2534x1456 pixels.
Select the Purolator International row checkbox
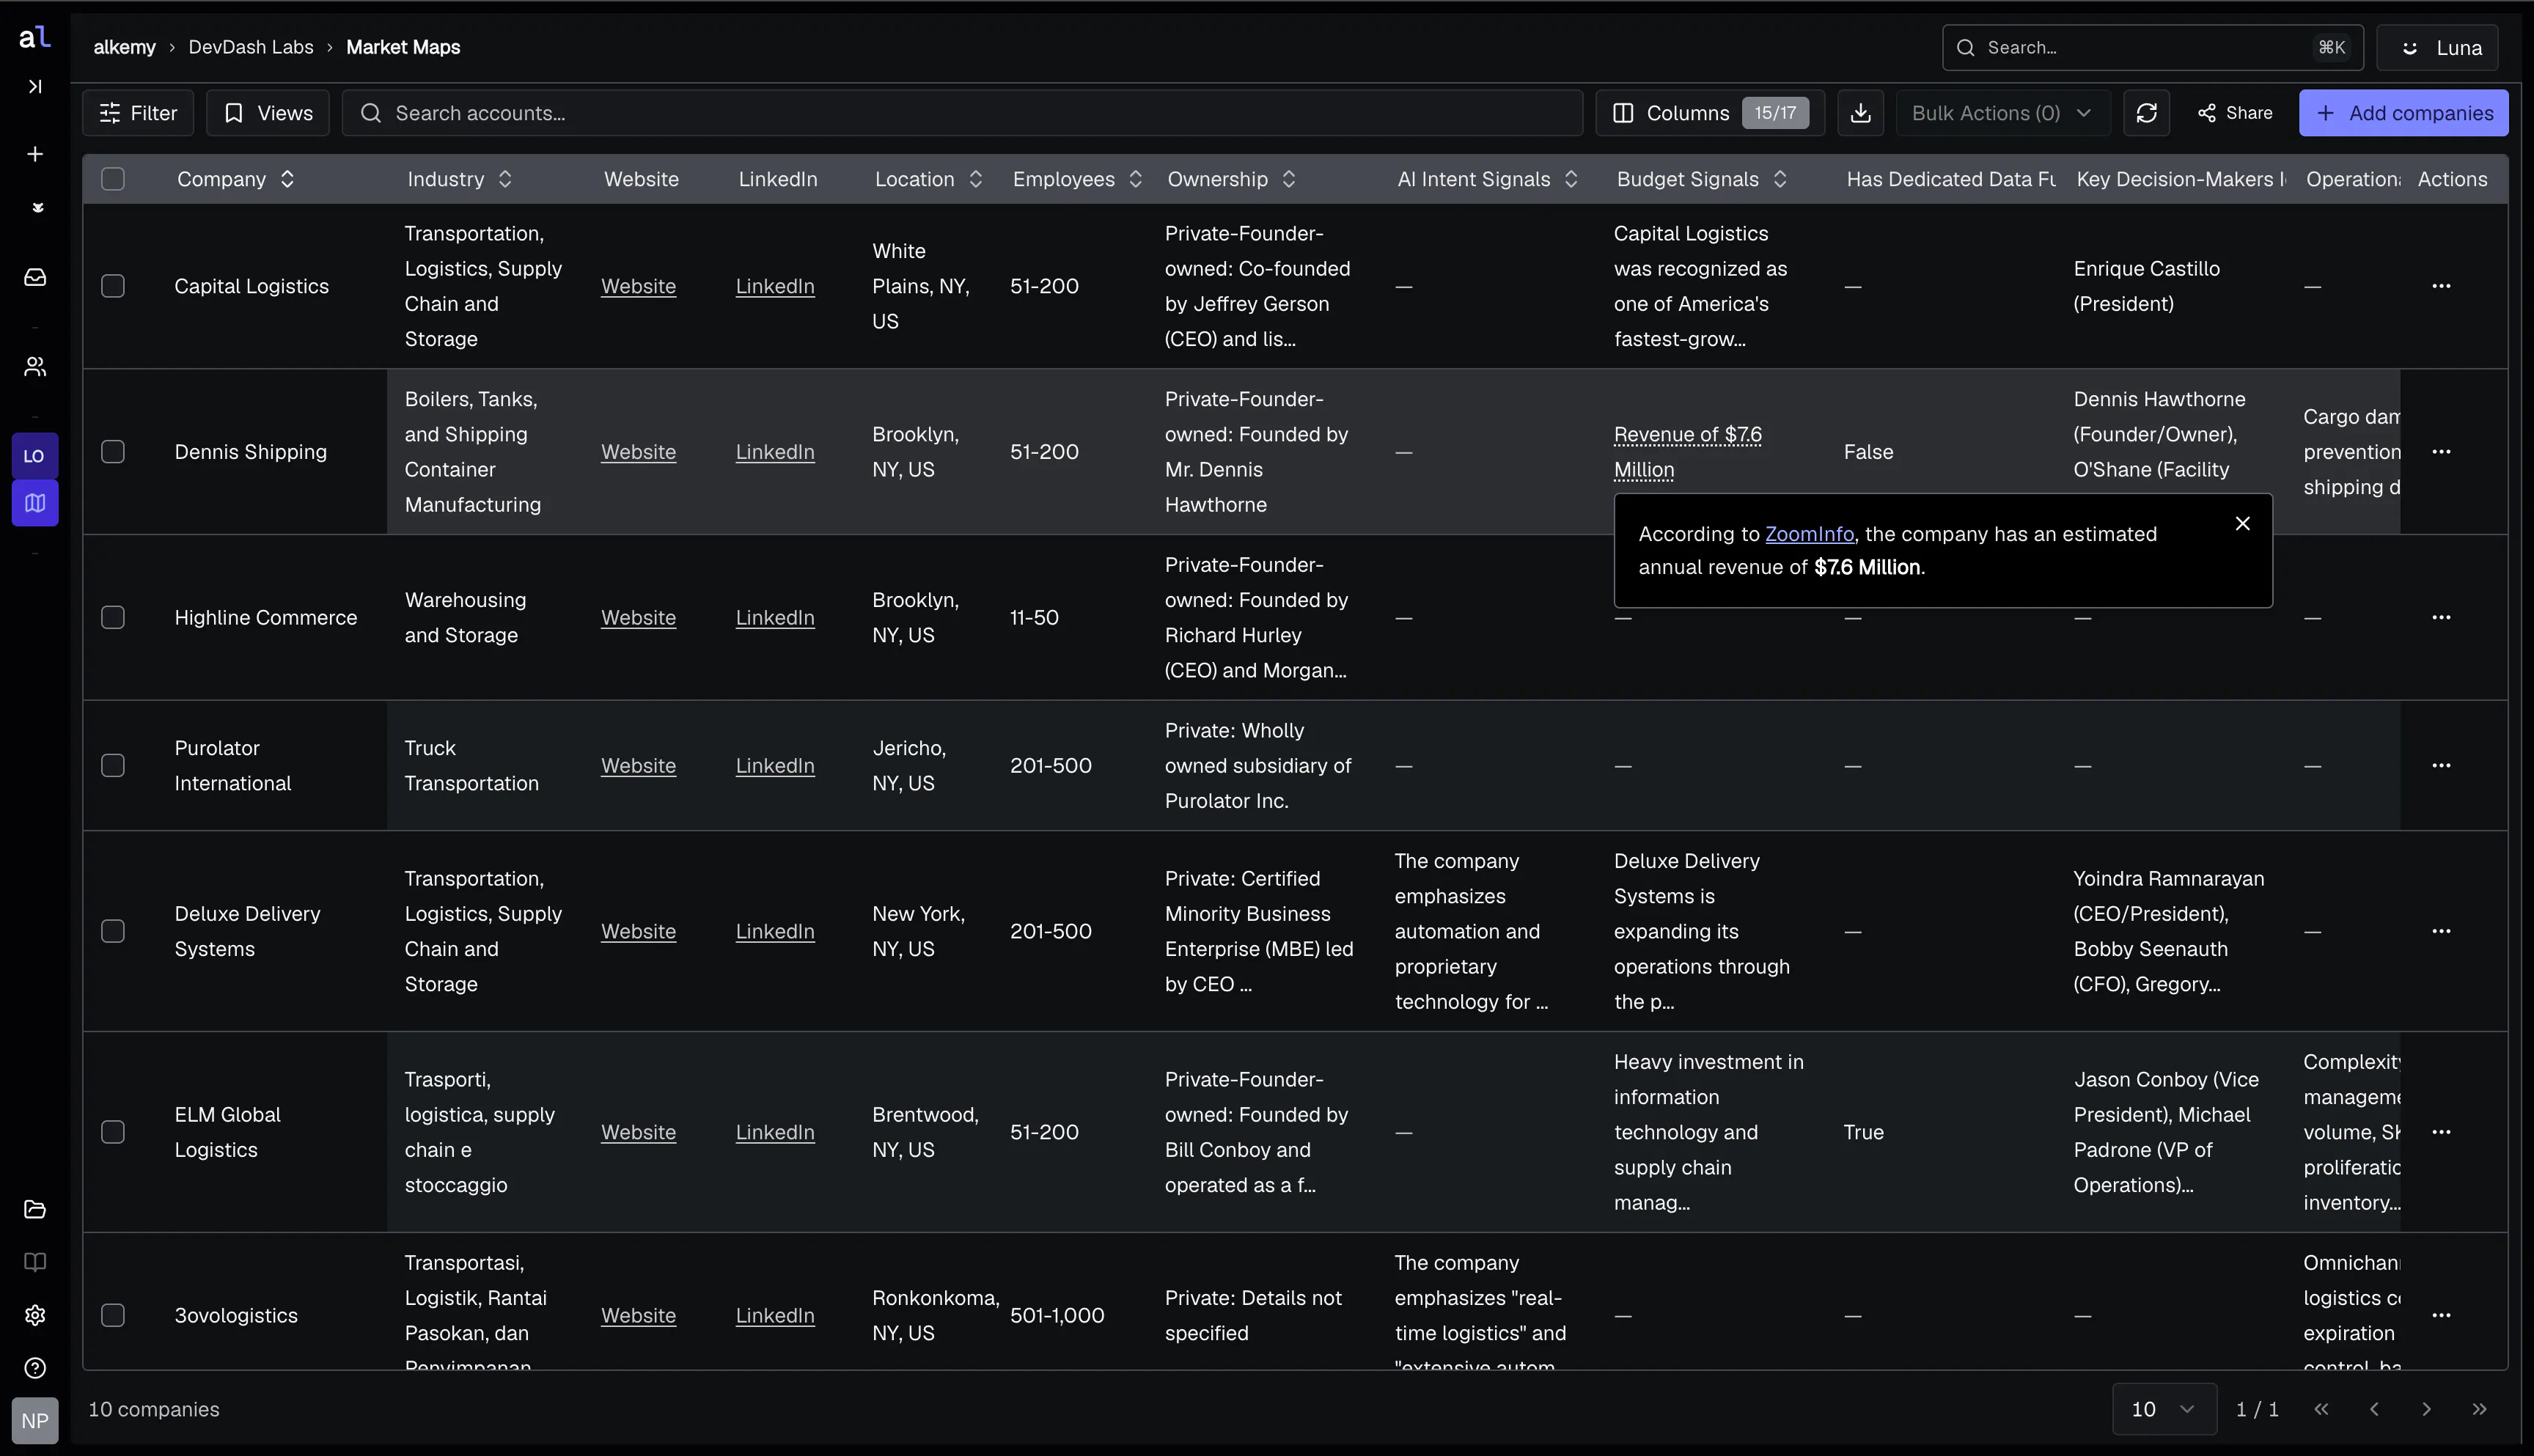pyautogui.click(x=113, y=766)
